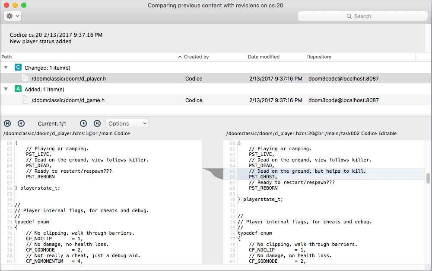Click the PST_GHOST, line in right pane
This screenshot has height=271, width=432.
pos(263,177)
